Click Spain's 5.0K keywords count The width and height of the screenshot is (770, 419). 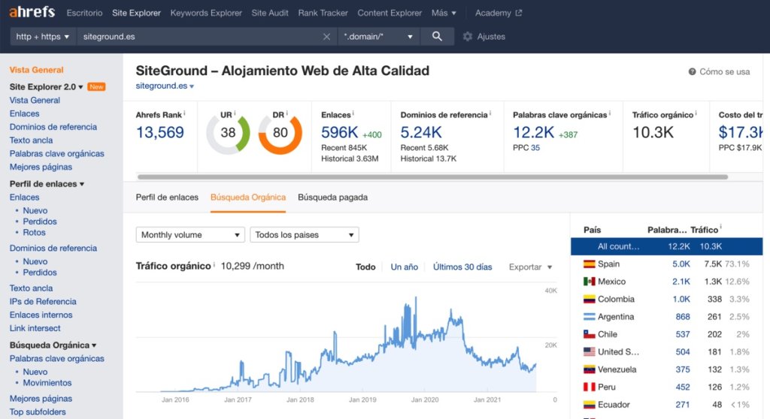tap(681, 264)
